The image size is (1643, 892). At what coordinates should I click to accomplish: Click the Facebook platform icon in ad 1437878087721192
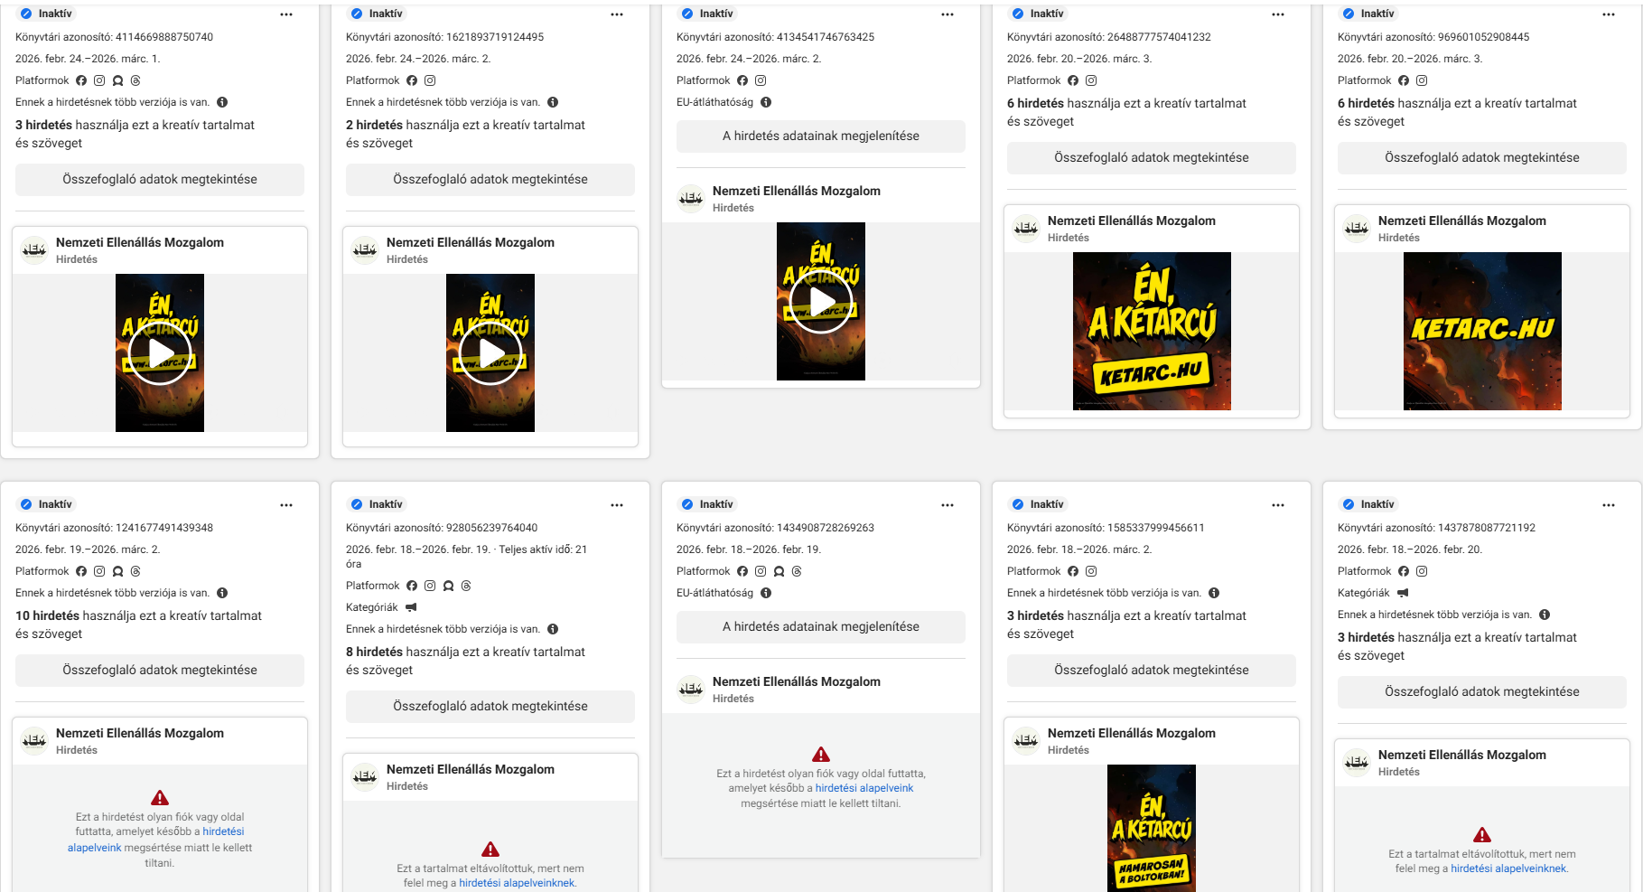pyautogui.click(x=1404, y=571)
